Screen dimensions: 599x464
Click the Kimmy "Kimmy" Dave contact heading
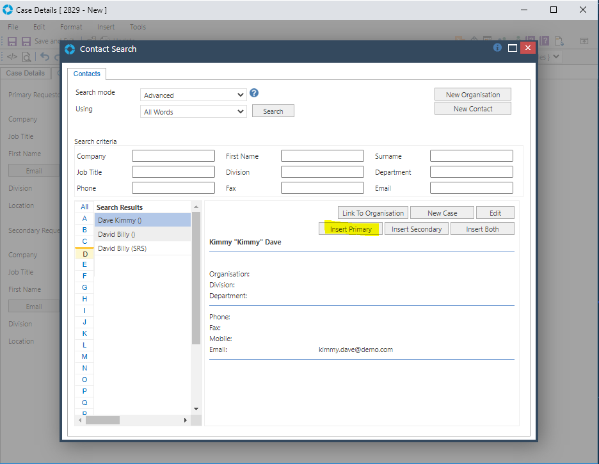pyautogui.click(x=245, y=242)
